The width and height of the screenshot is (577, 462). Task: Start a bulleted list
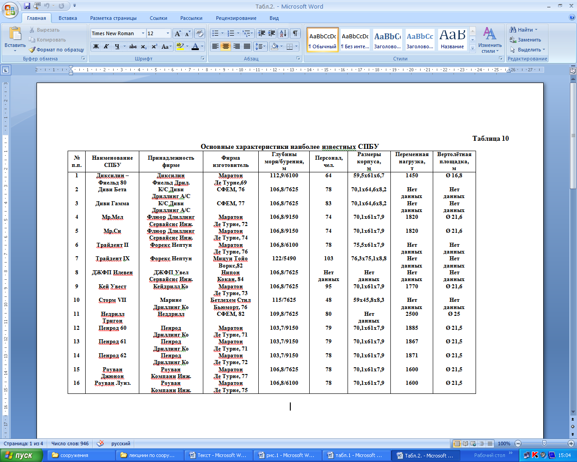(215, 33)
